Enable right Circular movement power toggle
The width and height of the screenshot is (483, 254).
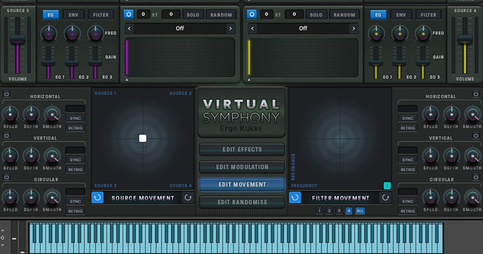[x=475, y=177]
